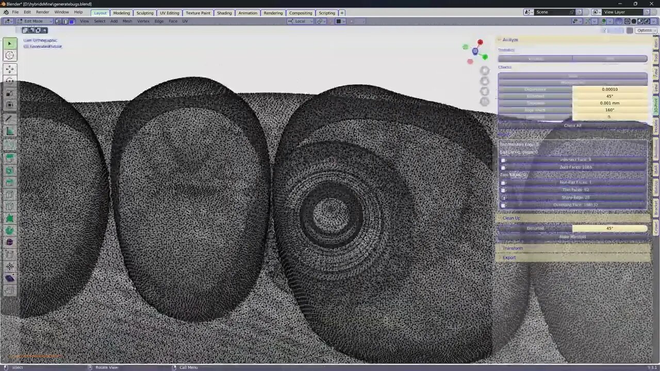
Task: Open viewport shading options dropdown arrow
Action: (x=652, y=21)
